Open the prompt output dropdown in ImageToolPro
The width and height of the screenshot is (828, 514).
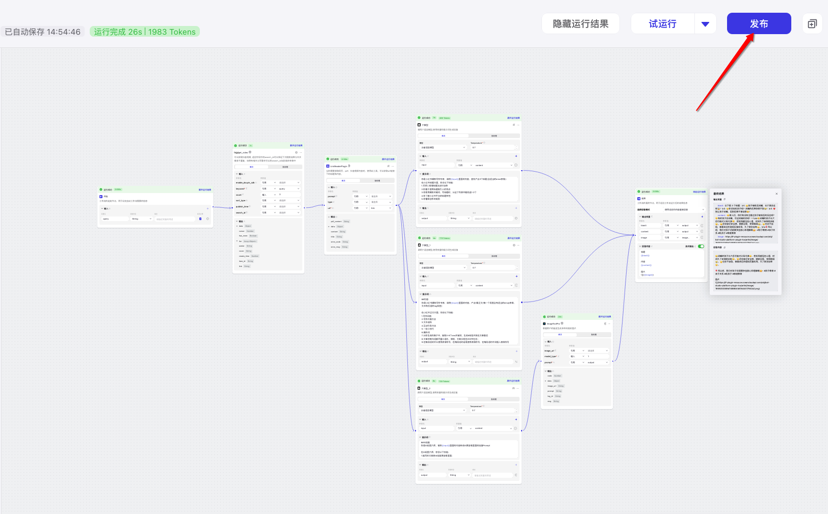(x=598, y=362)
